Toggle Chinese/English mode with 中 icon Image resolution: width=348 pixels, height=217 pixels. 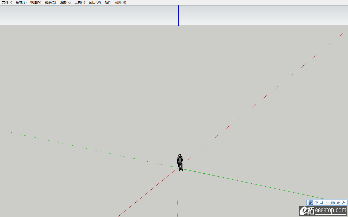(x=316, y=203)
